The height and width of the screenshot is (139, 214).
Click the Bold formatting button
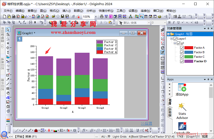(169, 23)
